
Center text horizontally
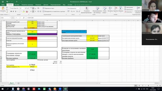click(x=33, y=11)
